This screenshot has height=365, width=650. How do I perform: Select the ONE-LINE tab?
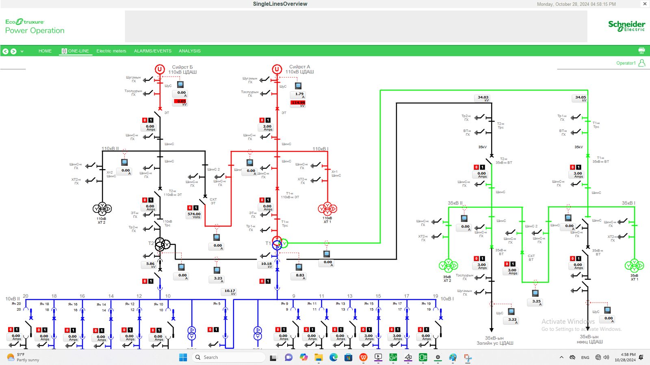76,51
